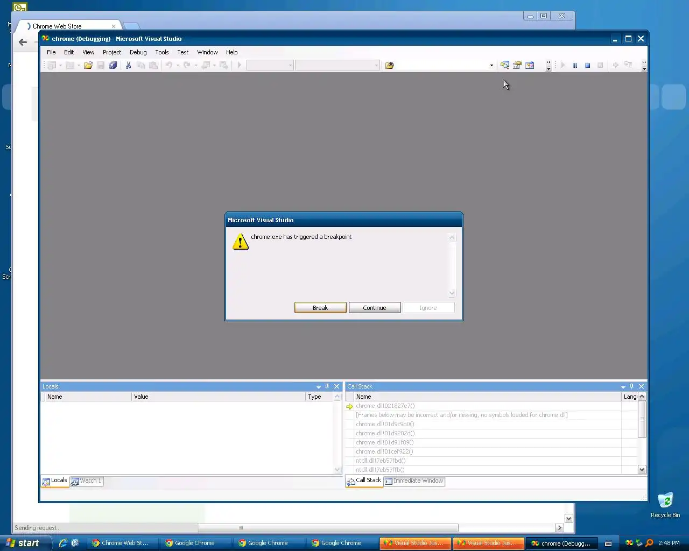
Task: Click the New Project toolbar icon
Action: 52,65
